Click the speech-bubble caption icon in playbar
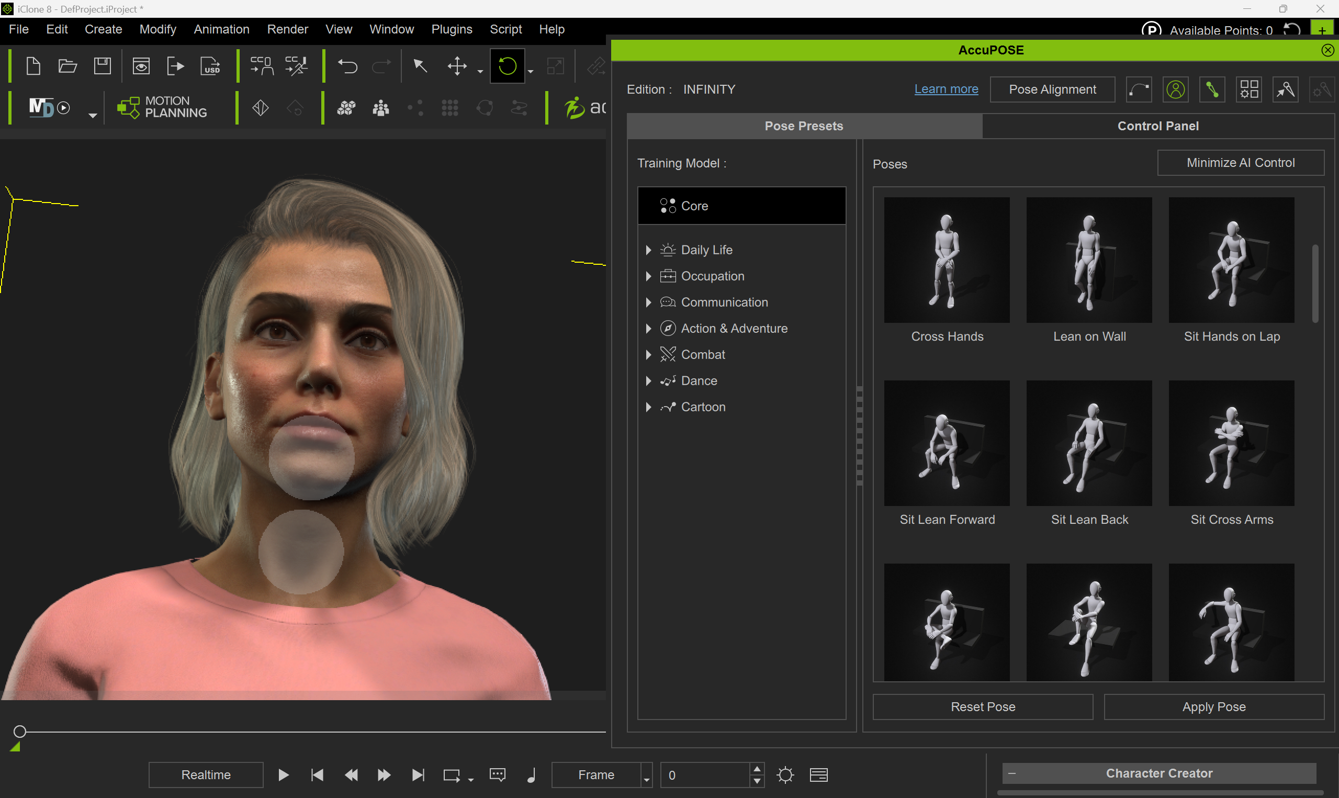The image size is (1339, 798). point(498,775)
